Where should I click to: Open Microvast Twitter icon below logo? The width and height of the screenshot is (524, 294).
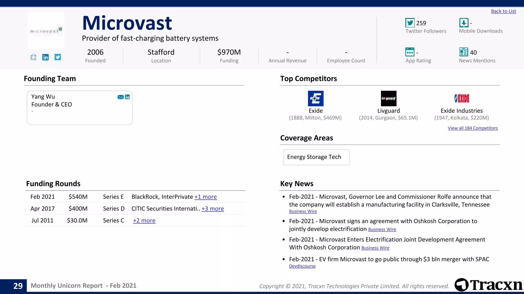[58, 57]
